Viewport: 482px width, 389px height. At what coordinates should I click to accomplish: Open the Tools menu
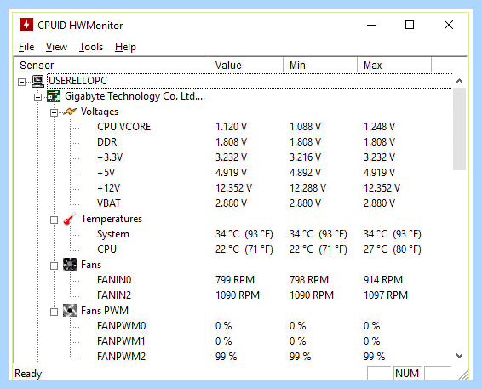click(x=91, y=47)
